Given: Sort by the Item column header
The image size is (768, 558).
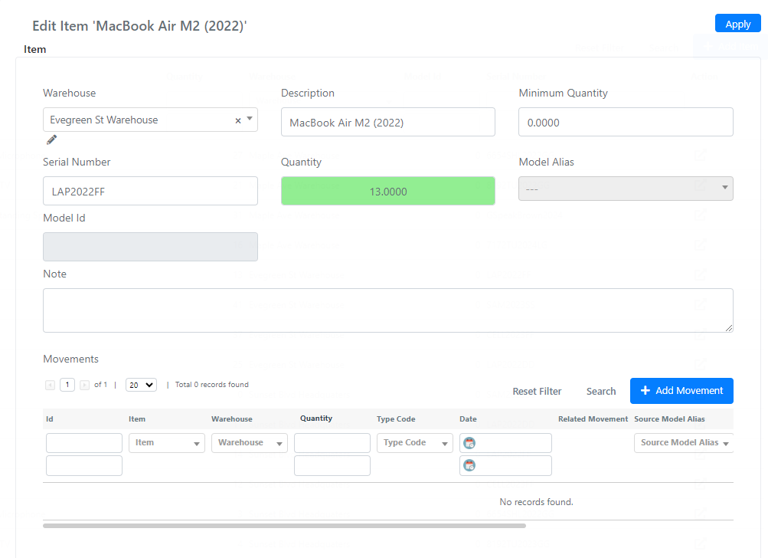Looking at the screenshot, I should pos(136,419).
